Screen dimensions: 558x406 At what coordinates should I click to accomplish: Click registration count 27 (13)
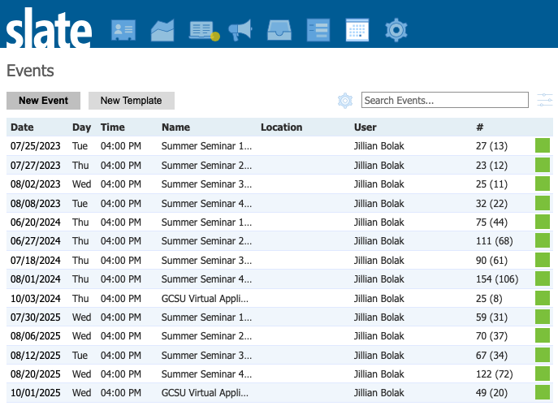[492, 146]
